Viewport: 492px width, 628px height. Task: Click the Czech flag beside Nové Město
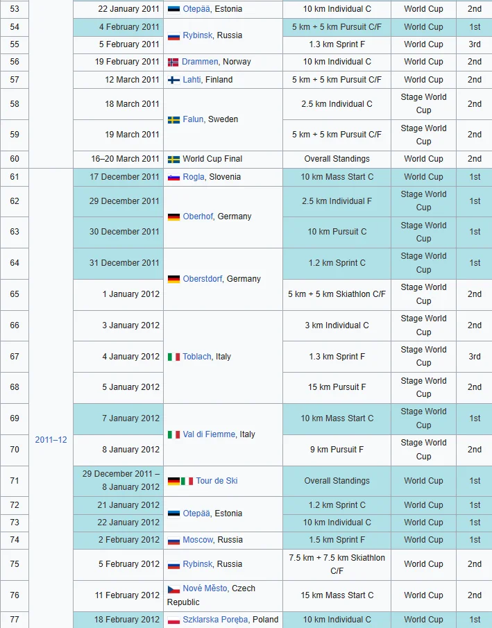[x=173, y=588]
